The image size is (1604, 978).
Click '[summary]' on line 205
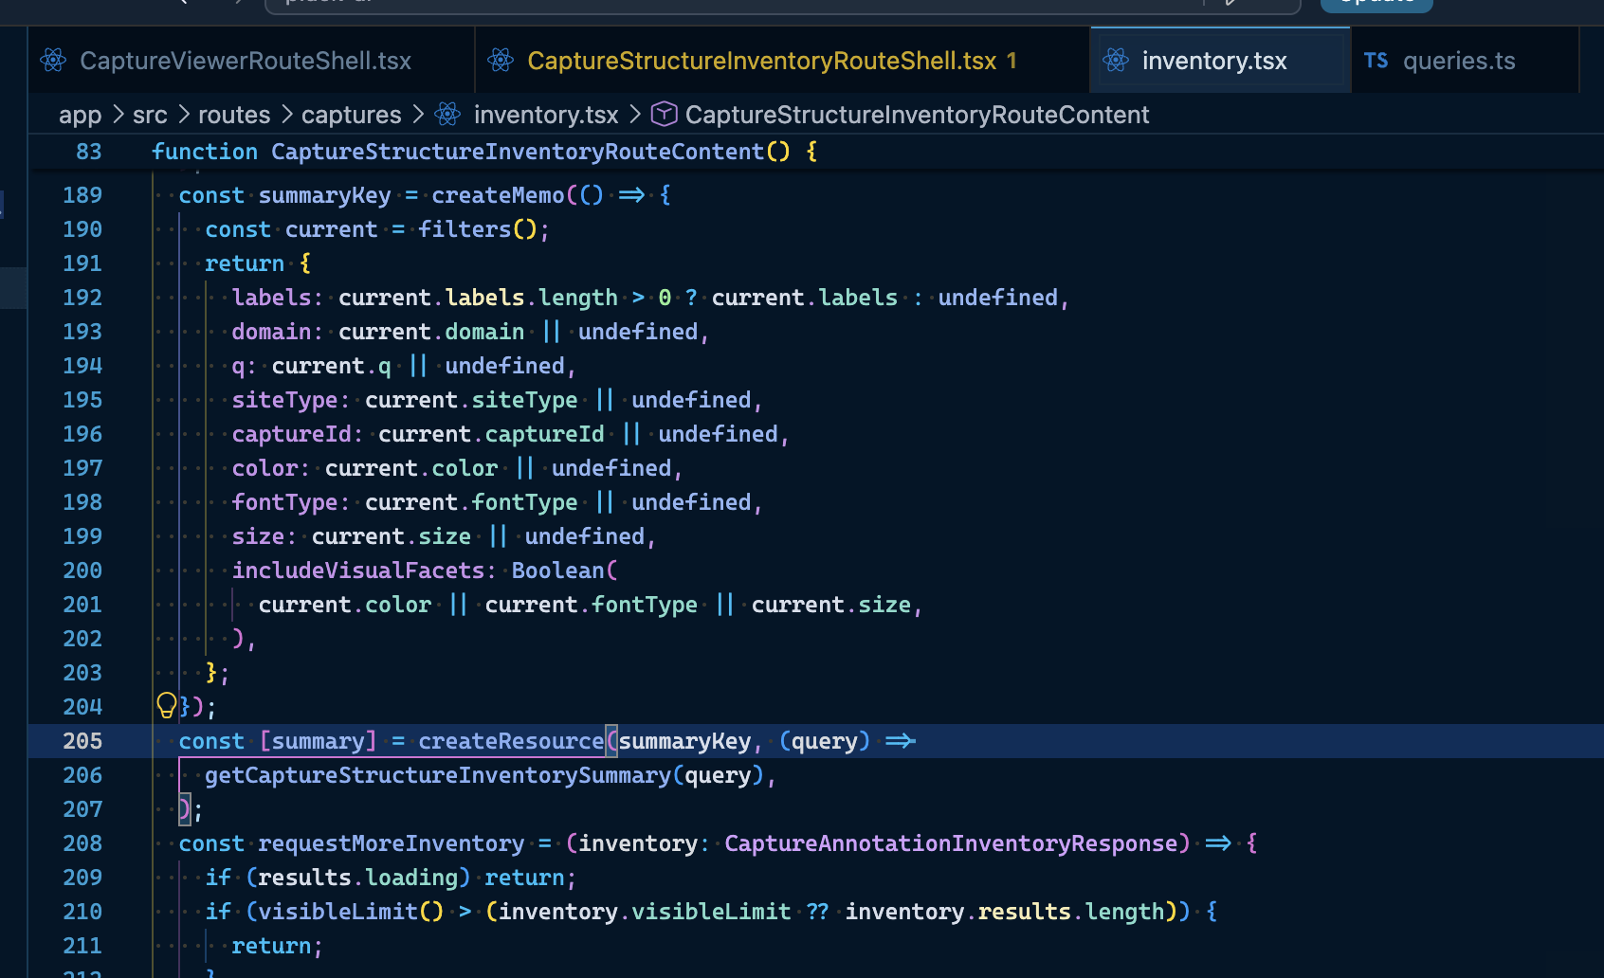pos(318,741)
